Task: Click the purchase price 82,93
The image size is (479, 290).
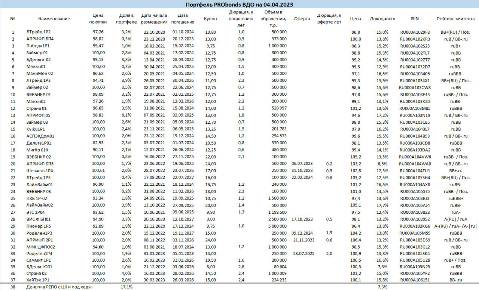Action: tap(98, 143)
